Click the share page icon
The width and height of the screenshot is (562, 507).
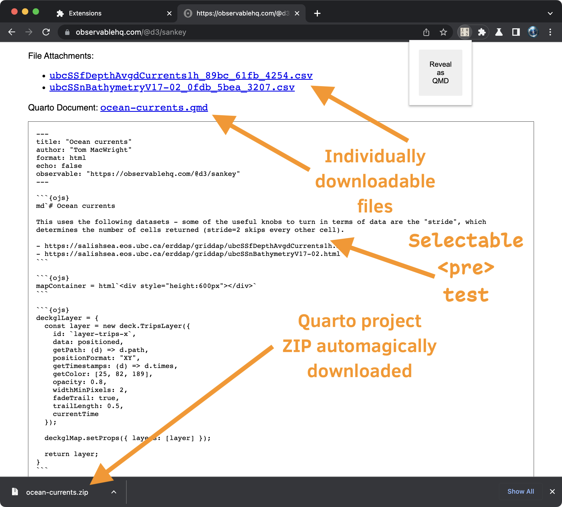426,32
